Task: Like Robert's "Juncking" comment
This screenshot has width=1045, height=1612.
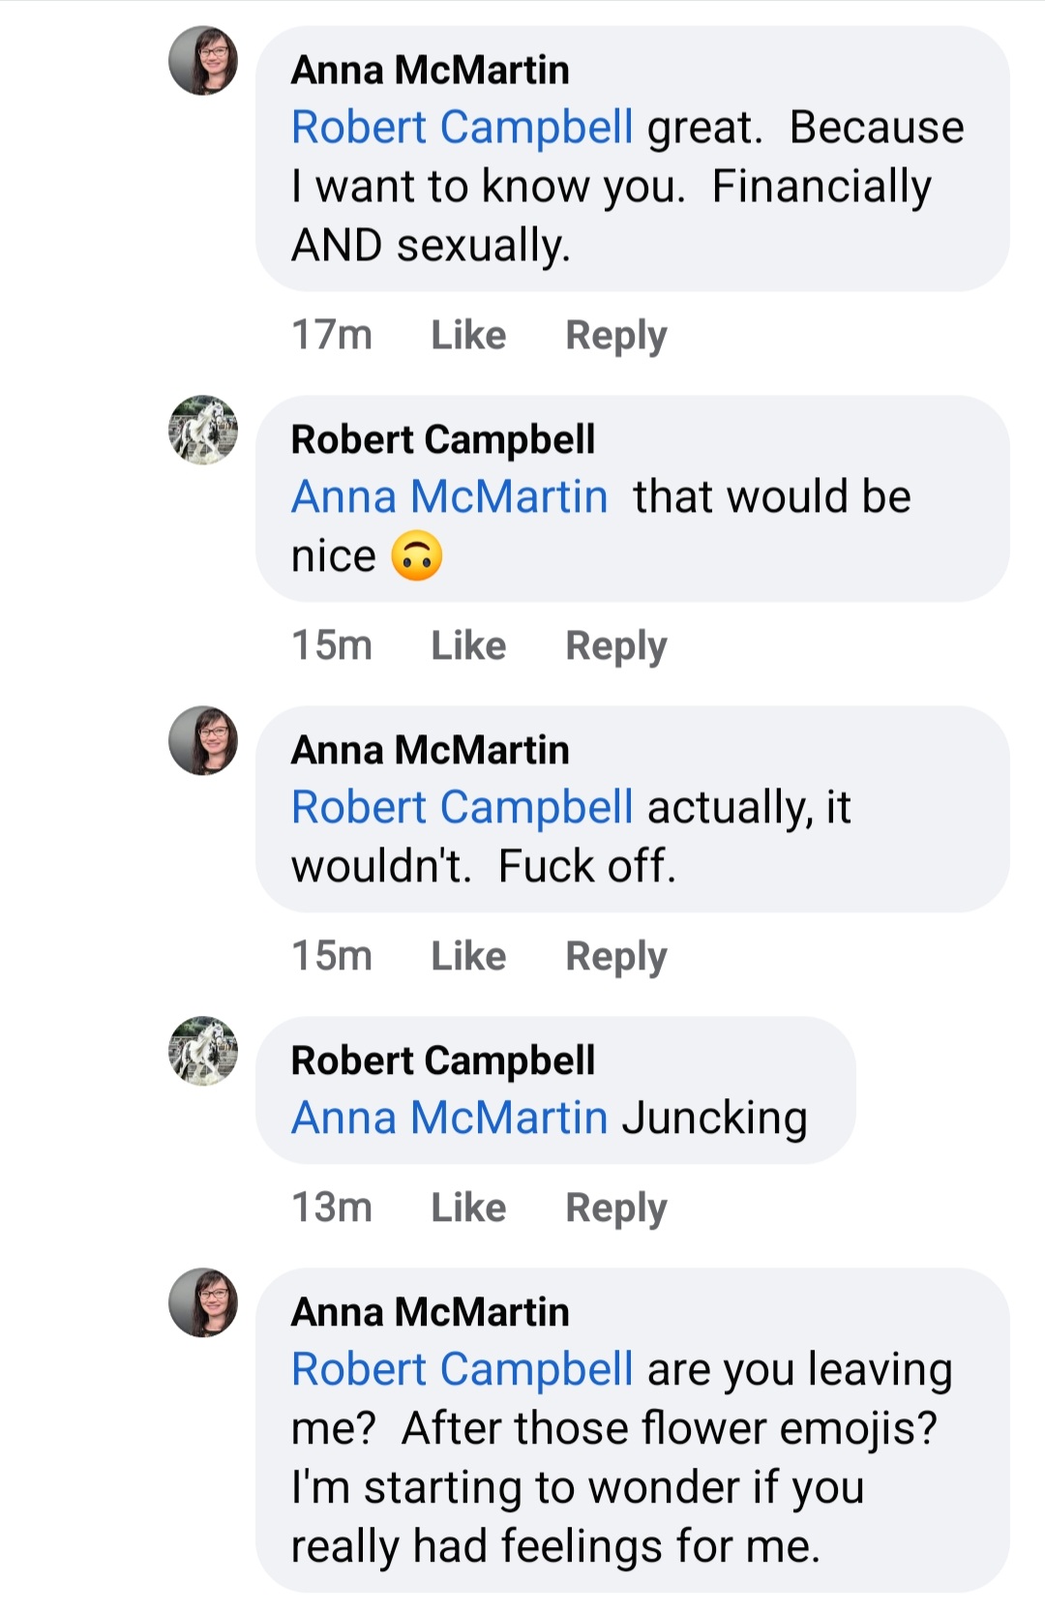Action: pyautogui.click(x=468, y=1208)
